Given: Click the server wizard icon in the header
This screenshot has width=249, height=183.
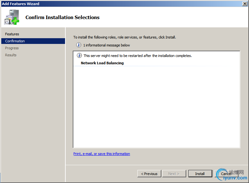Looking at the screenshot, I should [11, 18].
